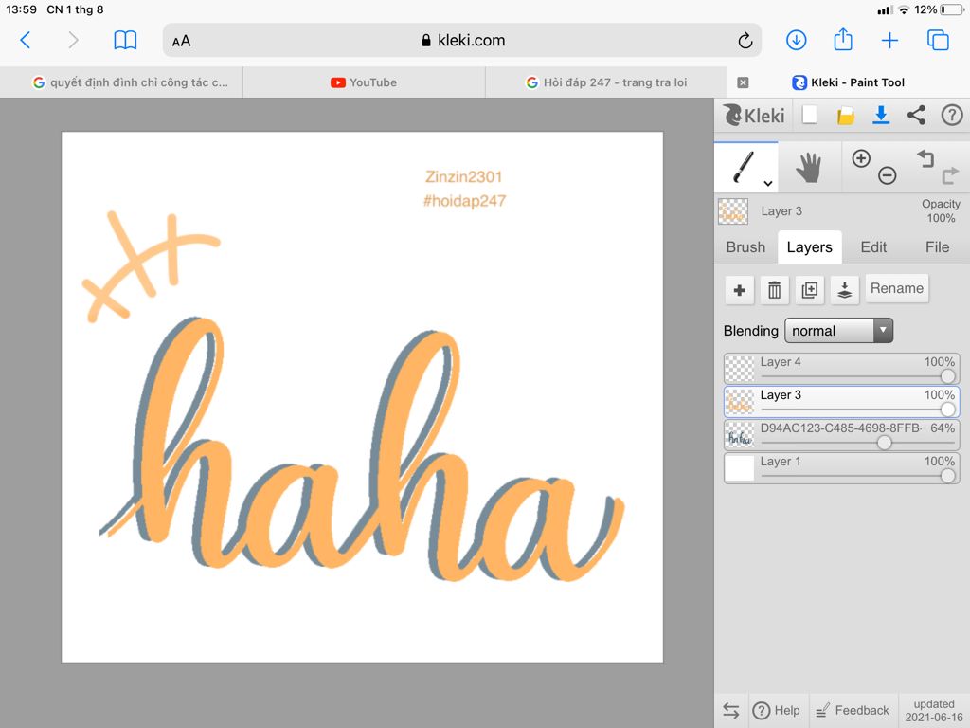The image size is (970, 728).
Task: Go back with Safari's back arrow
Action: (x=26, y=41)
